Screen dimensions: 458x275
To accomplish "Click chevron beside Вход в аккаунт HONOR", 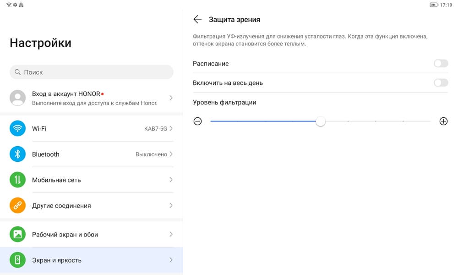I will (x=171, y=98).
